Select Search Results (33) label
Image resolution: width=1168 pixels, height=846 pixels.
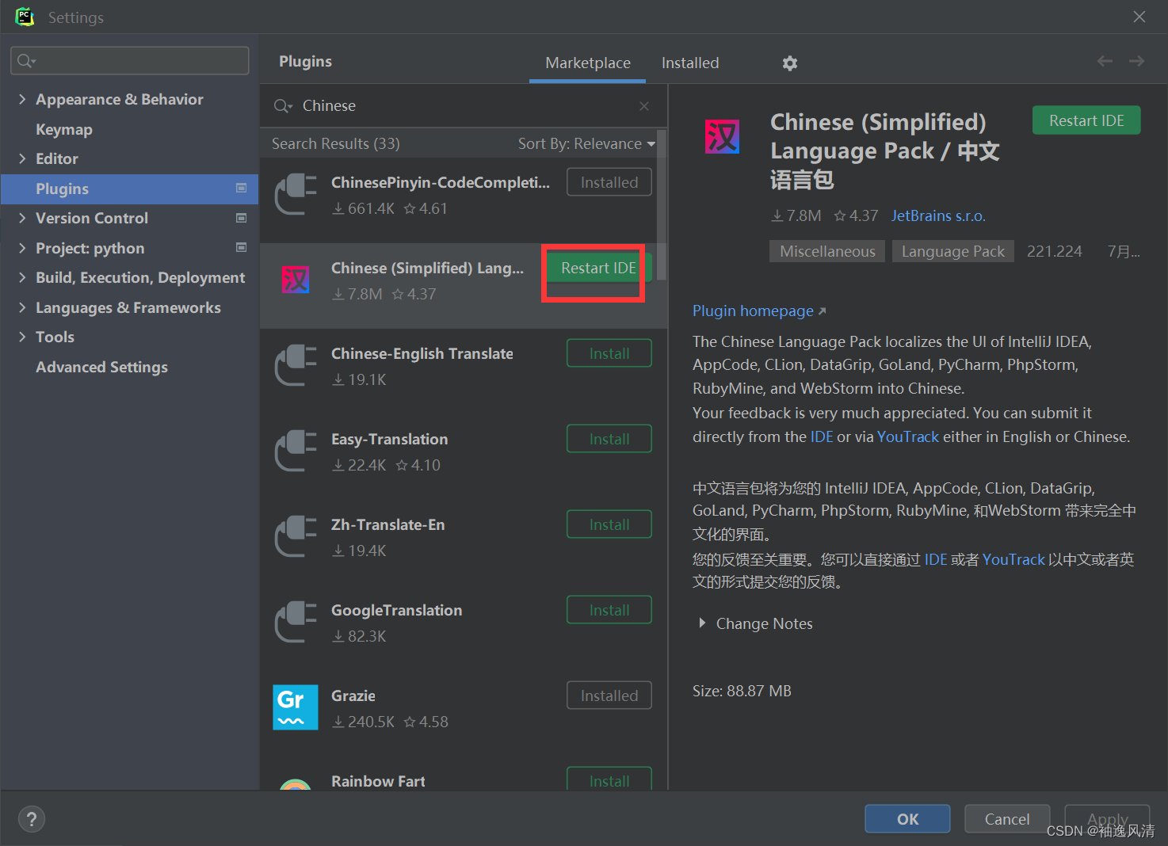(x=335, y=143)
